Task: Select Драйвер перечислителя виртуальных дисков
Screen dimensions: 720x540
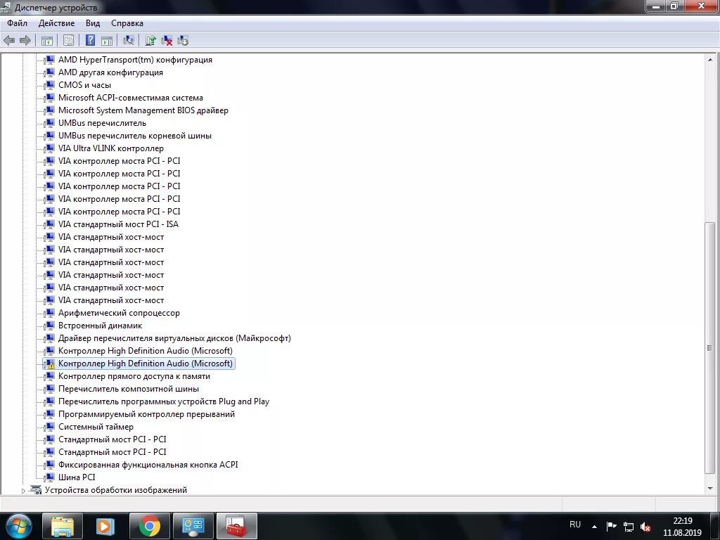Action: (x=174, y=338)
